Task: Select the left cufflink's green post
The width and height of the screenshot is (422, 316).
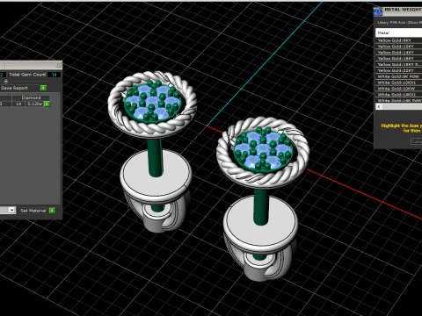Action: point(155,158)
